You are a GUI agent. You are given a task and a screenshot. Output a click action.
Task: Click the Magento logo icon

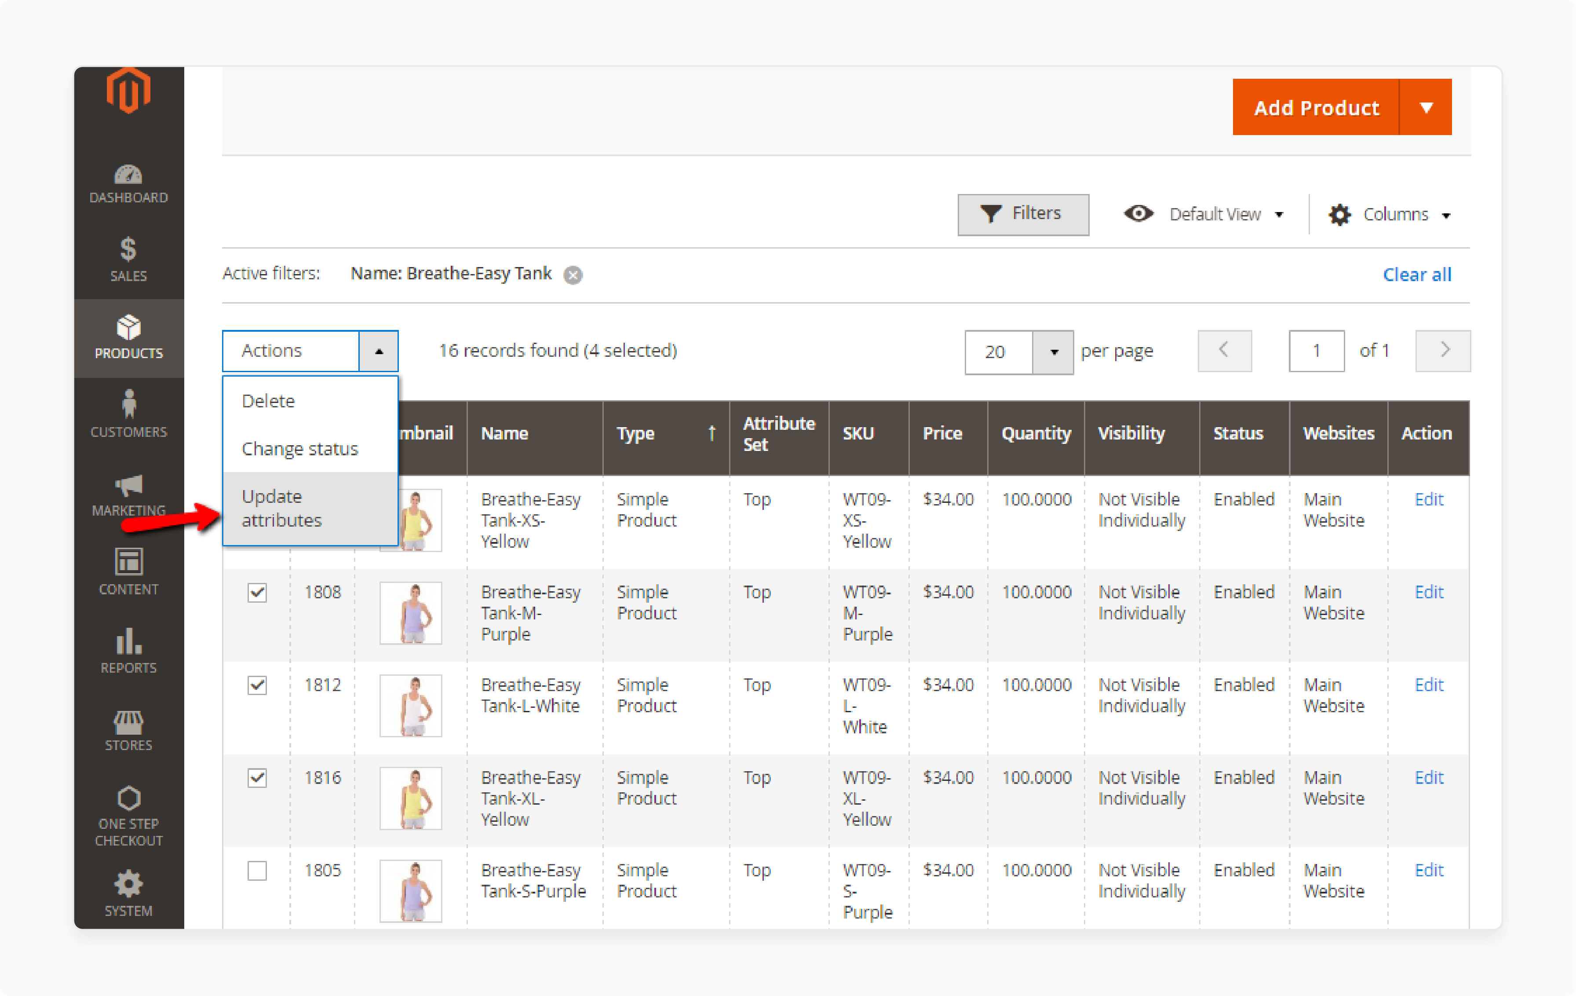pos(128,91)
